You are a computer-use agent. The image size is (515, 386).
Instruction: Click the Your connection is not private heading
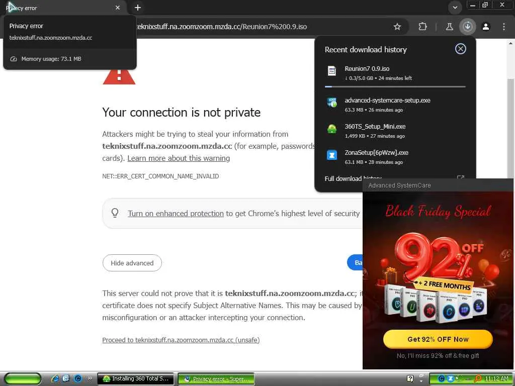[181, 112]
